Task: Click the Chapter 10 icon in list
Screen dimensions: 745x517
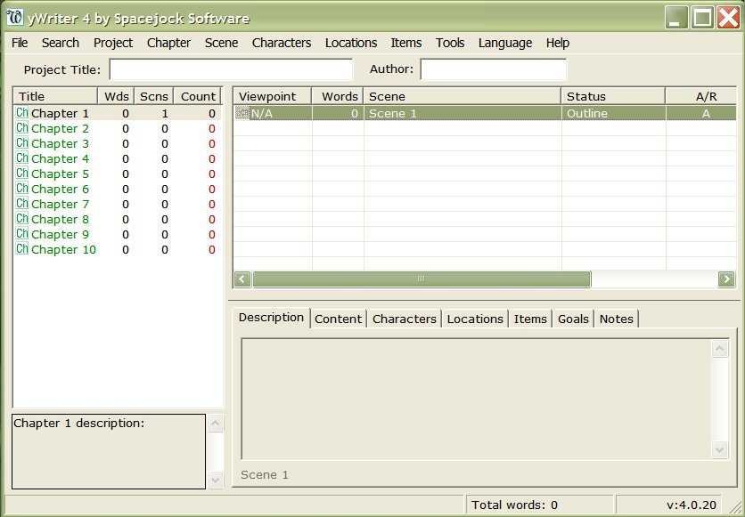Action: click(x=22, y=250)
